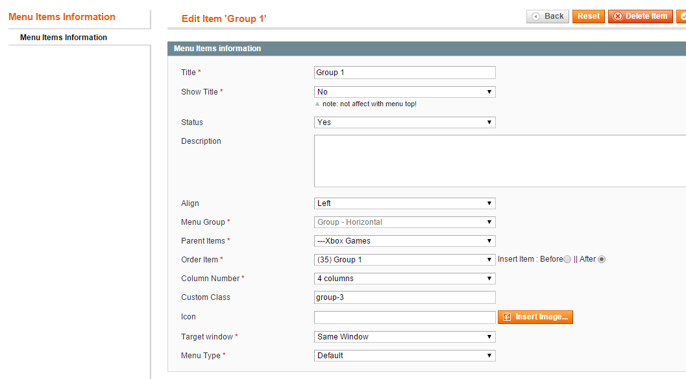
Task: Click the Reset button
Action: click(x=589, y=17)
